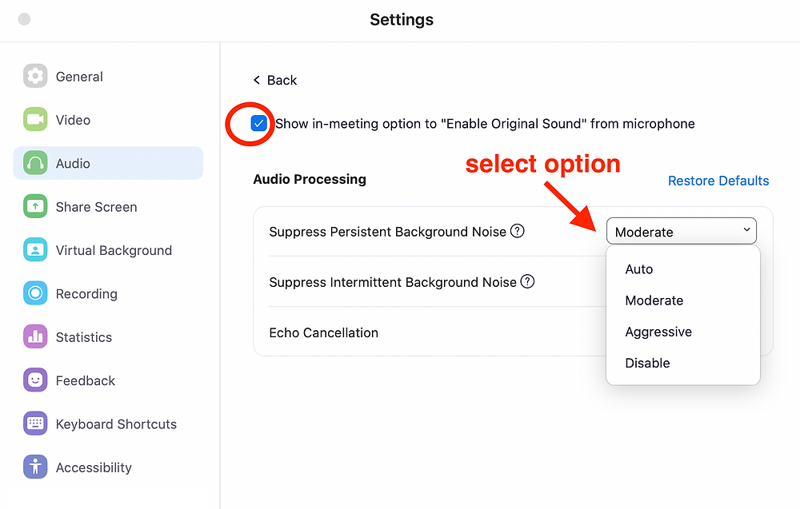800x509 pixels.
Task: Click the Statistics bar chart icon
Action: pyautogui.click(x=35, y=336)
